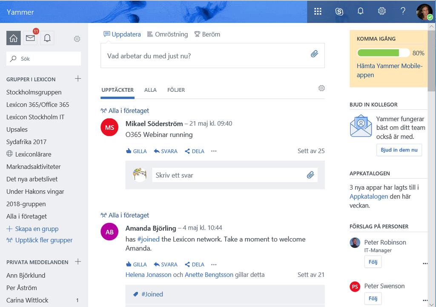Attach a file to the reply box
The image size is (436, 307).
[310, 175]
